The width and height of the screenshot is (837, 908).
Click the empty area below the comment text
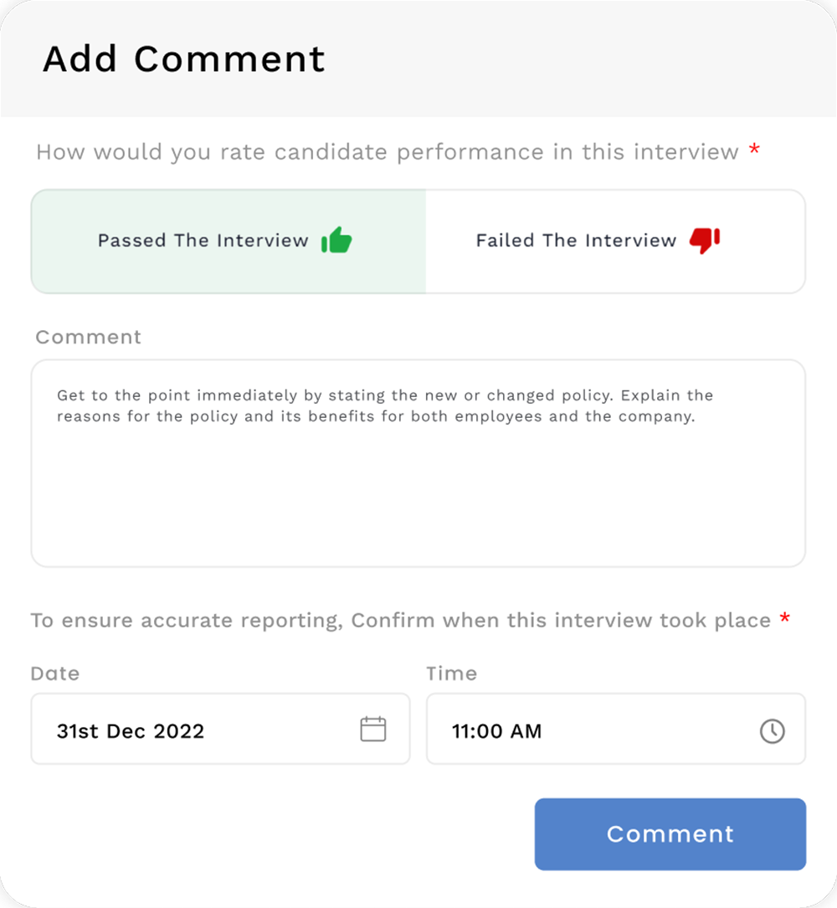click(x=418, y=503)
